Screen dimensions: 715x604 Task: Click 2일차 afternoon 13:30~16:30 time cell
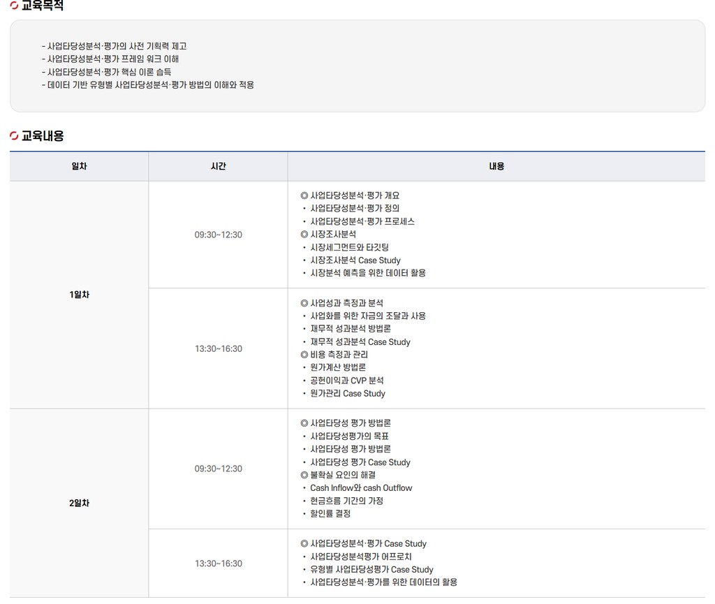pos(218,564)
